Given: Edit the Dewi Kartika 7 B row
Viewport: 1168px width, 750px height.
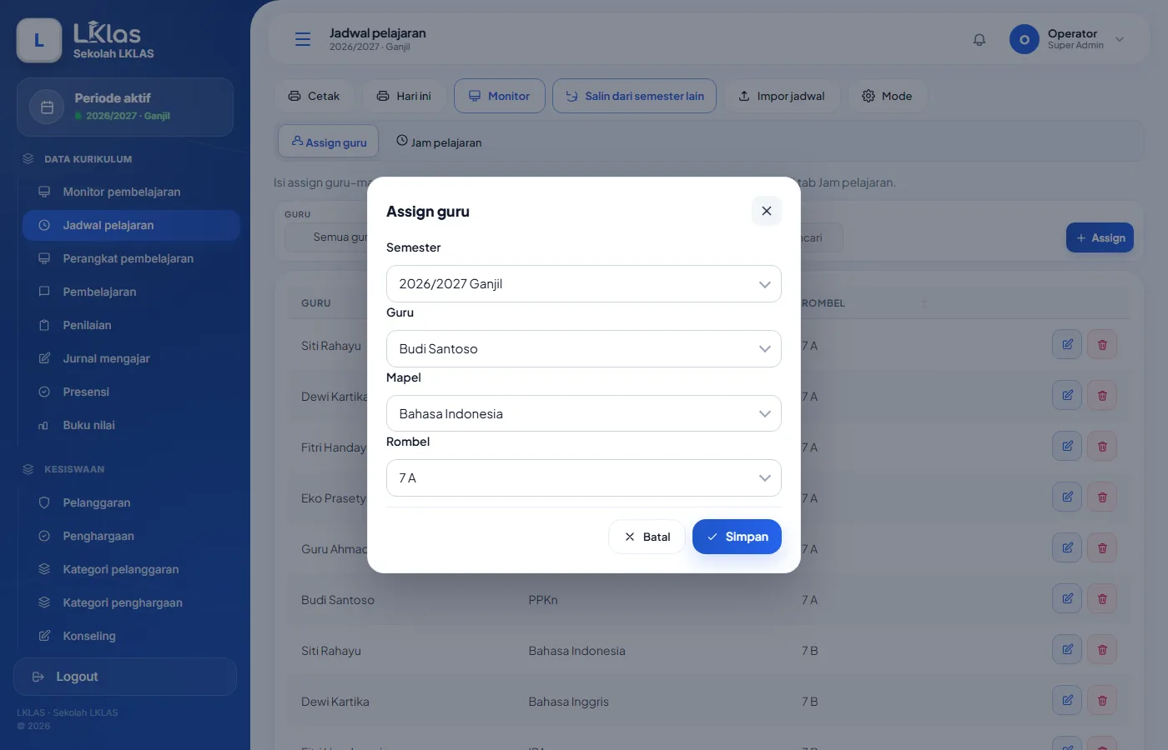Looking at the screenshot, I should pos(1067,700).
